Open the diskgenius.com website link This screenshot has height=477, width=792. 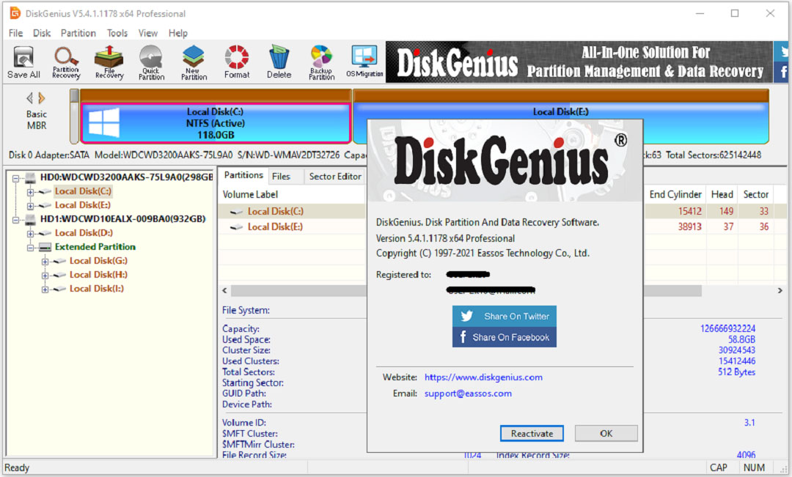pyautogui.click(x=483, y=377)
